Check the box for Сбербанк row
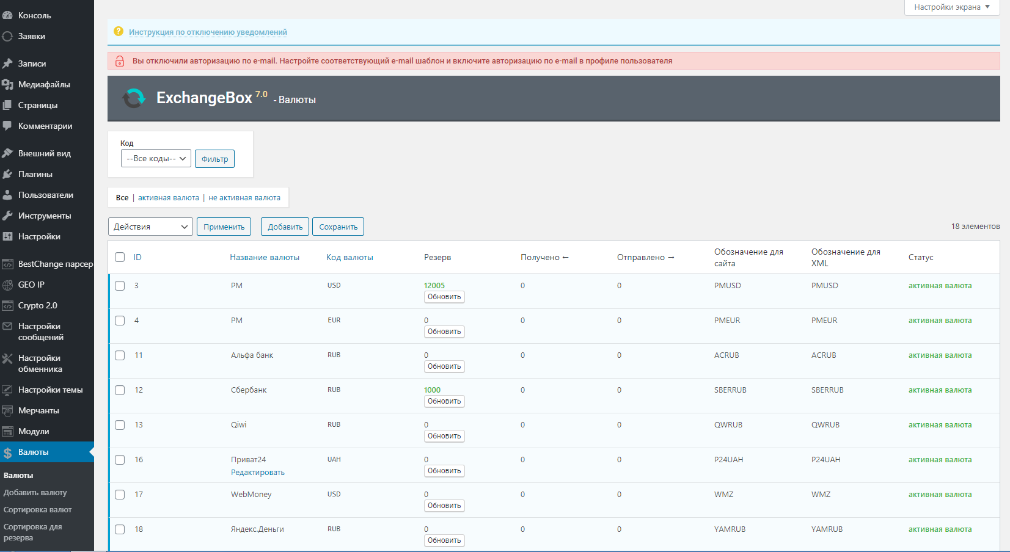The image size is (1010, 552). click(120, 390)
